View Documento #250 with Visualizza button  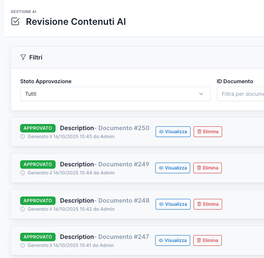coord(173,132)
